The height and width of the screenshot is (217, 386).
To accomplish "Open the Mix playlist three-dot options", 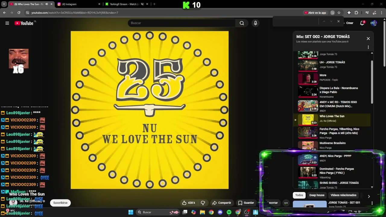I will click(x=368, y=47).
